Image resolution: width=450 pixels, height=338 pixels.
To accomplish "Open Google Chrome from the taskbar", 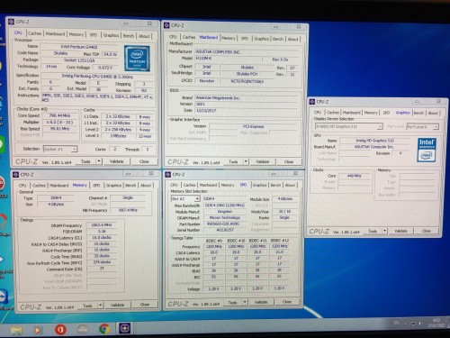I will (x=104, y=329).
